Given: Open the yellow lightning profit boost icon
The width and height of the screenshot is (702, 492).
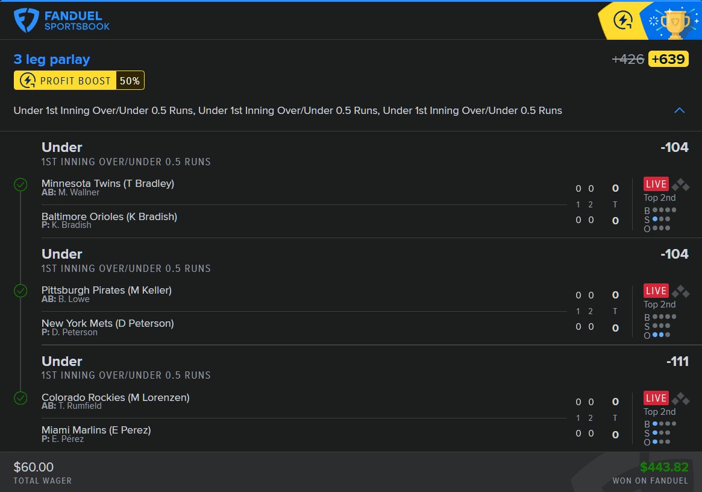Looking at the screenshot, I should pos(622,20).
